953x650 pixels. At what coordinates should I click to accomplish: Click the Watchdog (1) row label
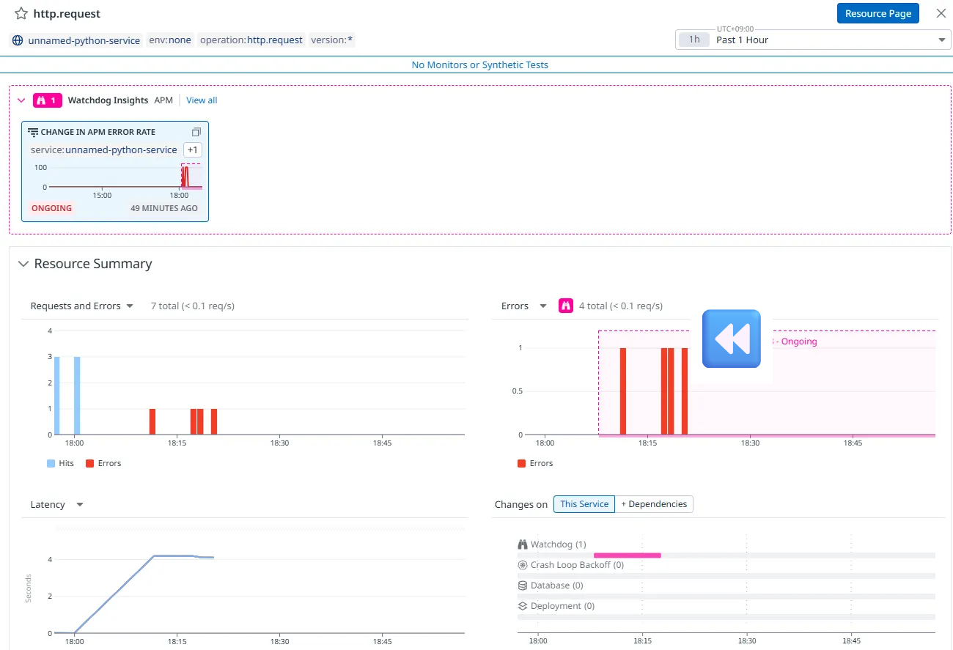[559, 544]
